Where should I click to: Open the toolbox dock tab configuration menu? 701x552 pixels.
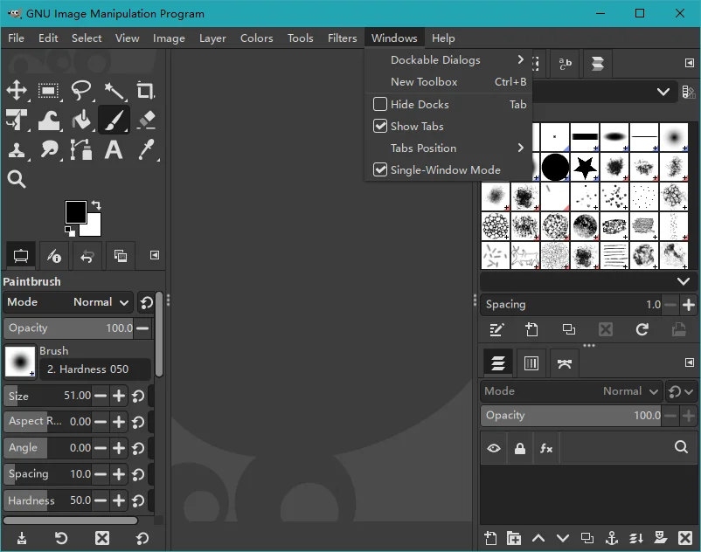[154, 255]
